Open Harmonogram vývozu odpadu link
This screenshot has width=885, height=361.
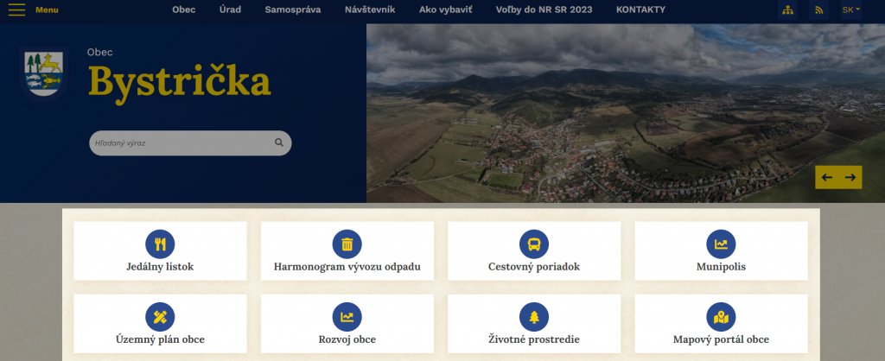pyautogui.click(x=347, y=268)
